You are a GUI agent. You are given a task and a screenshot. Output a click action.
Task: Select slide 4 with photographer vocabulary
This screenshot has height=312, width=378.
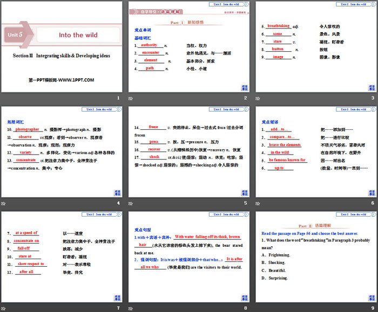click(x=62, y=151)
